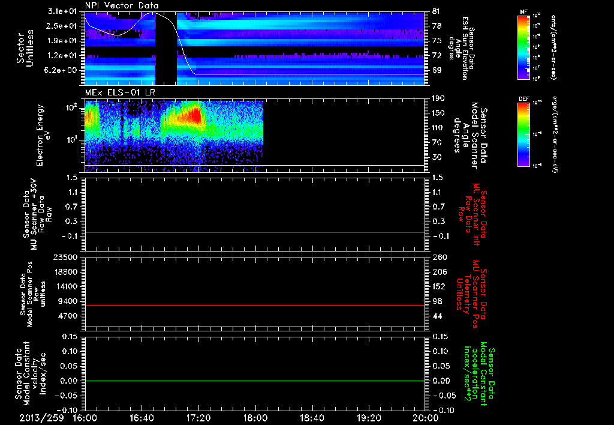Click the MU Scanner +30V Raw Data axis label

[x=37, y=214]
